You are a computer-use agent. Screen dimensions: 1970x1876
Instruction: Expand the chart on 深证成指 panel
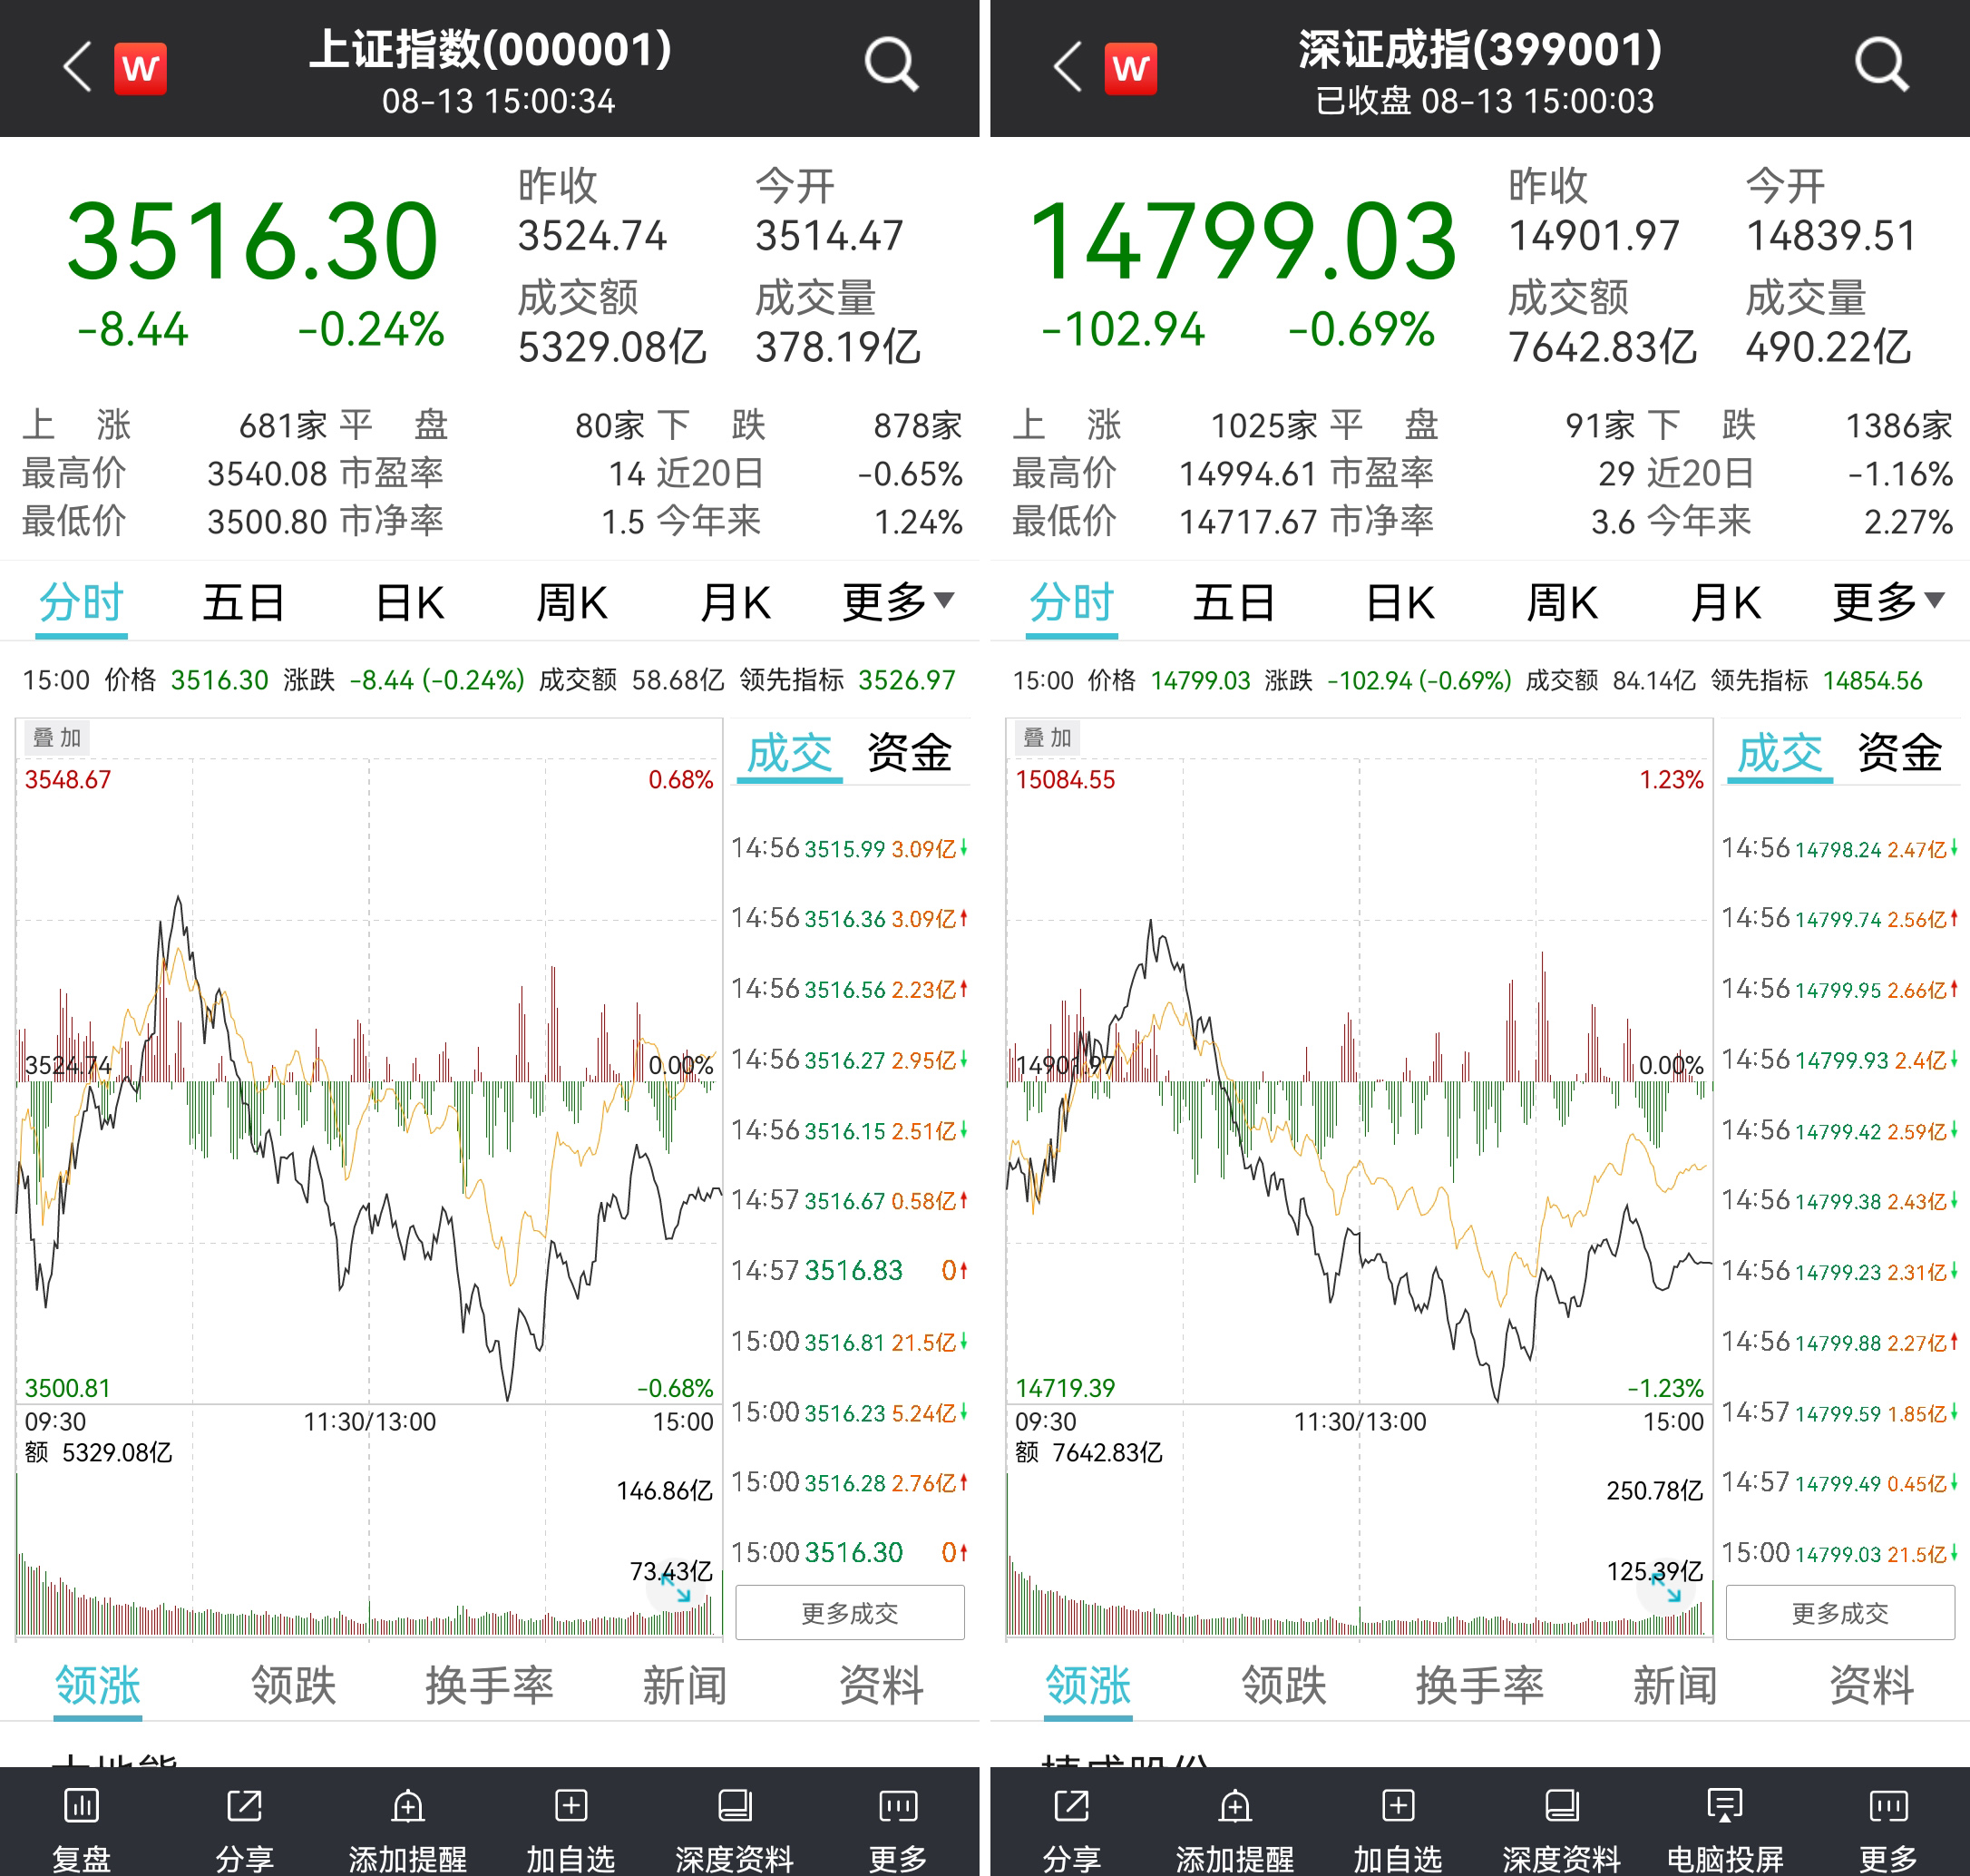(x=1665, y=1588)
